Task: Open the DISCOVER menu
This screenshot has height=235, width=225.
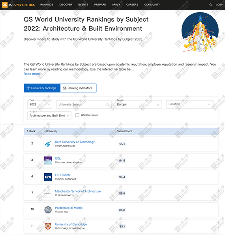Action: (x=66, y=5)
